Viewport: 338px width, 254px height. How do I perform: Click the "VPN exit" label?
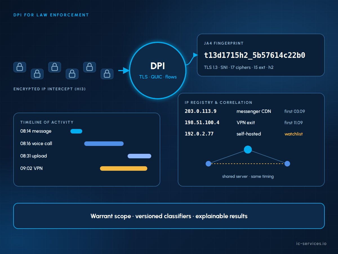point(246,123)
